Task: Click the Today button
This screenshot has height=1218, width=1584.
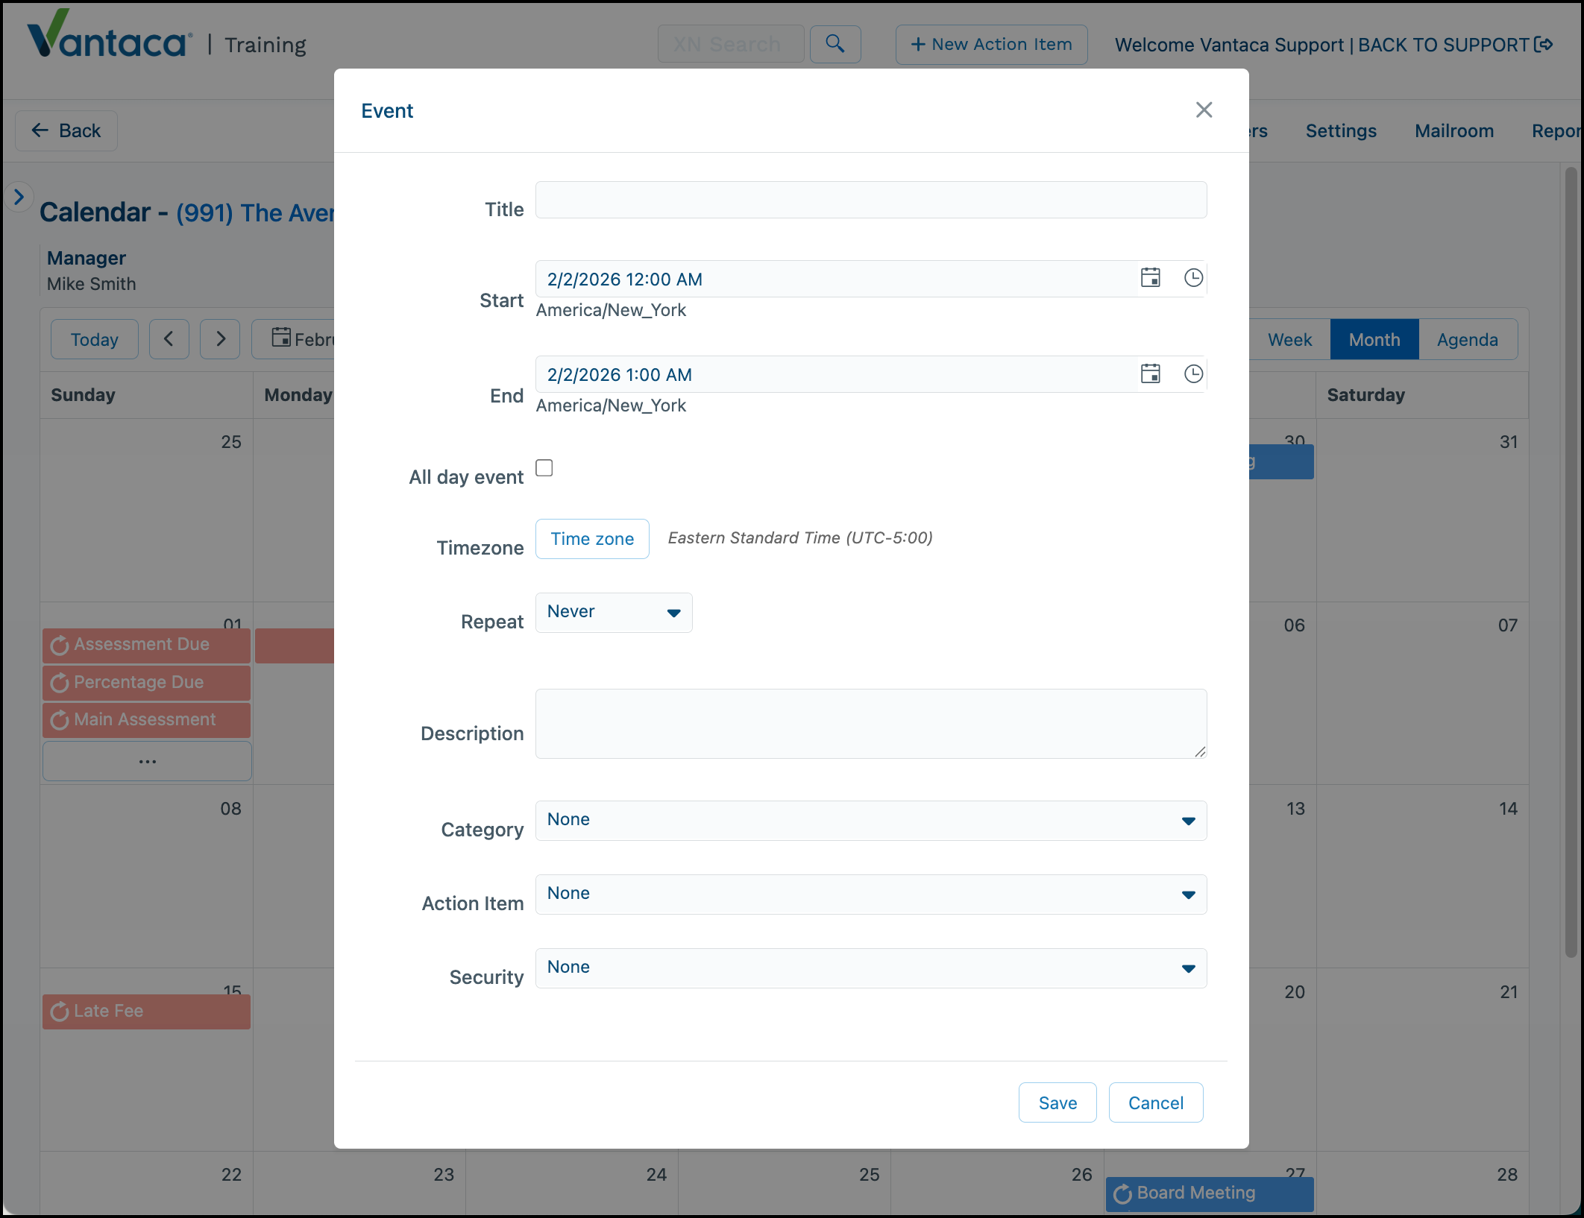Action: pos(95,339)
